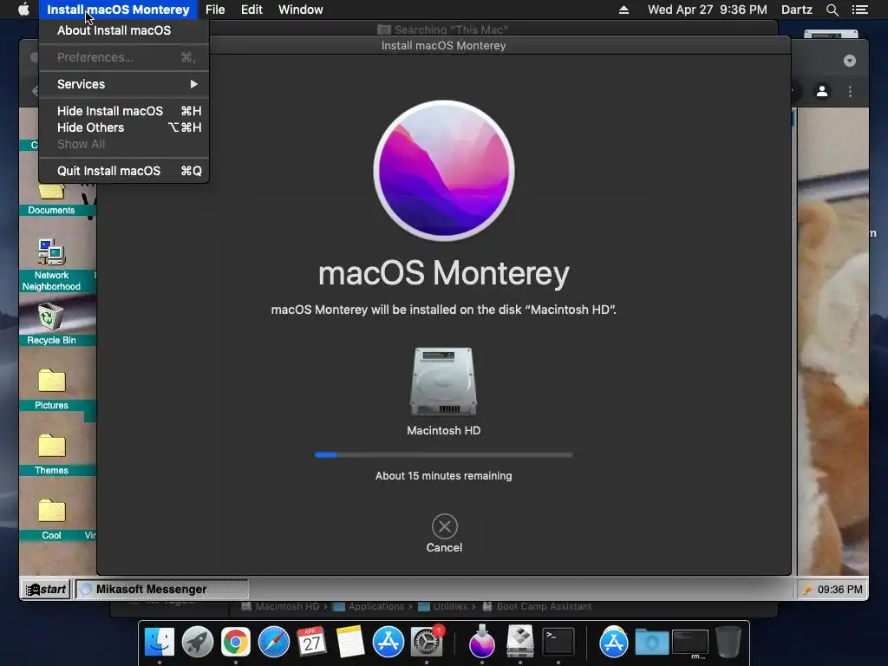Viewport: 888px width, 666px height.
Task: Open Google Chrome from the Dock
Action: click(x=236, y=642)
